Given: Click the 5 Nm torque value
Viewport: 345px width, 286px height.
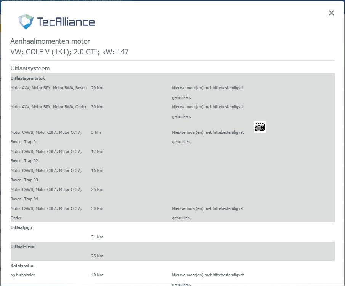Looking at the screenshot, I should [96, 133].
